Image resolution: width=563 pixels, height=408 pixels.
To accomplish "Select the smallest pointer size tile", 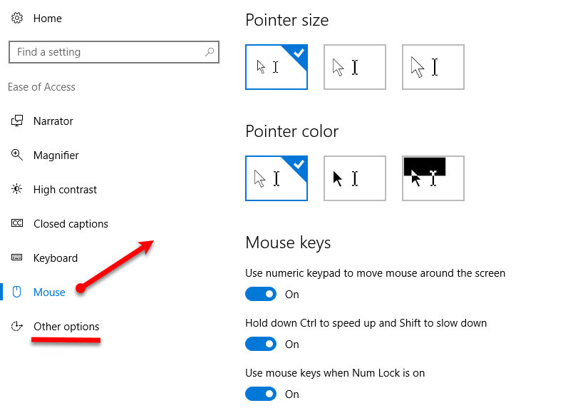I will point(277,67).
